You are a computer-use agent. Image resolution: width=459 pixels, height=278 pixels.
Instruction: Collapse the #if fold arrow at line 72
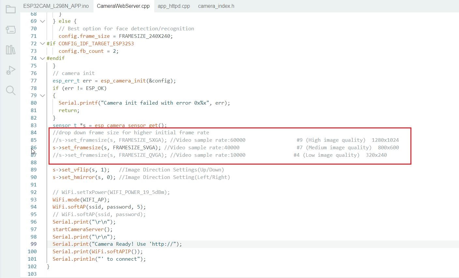pyautogui.click(x=42, y=43)
